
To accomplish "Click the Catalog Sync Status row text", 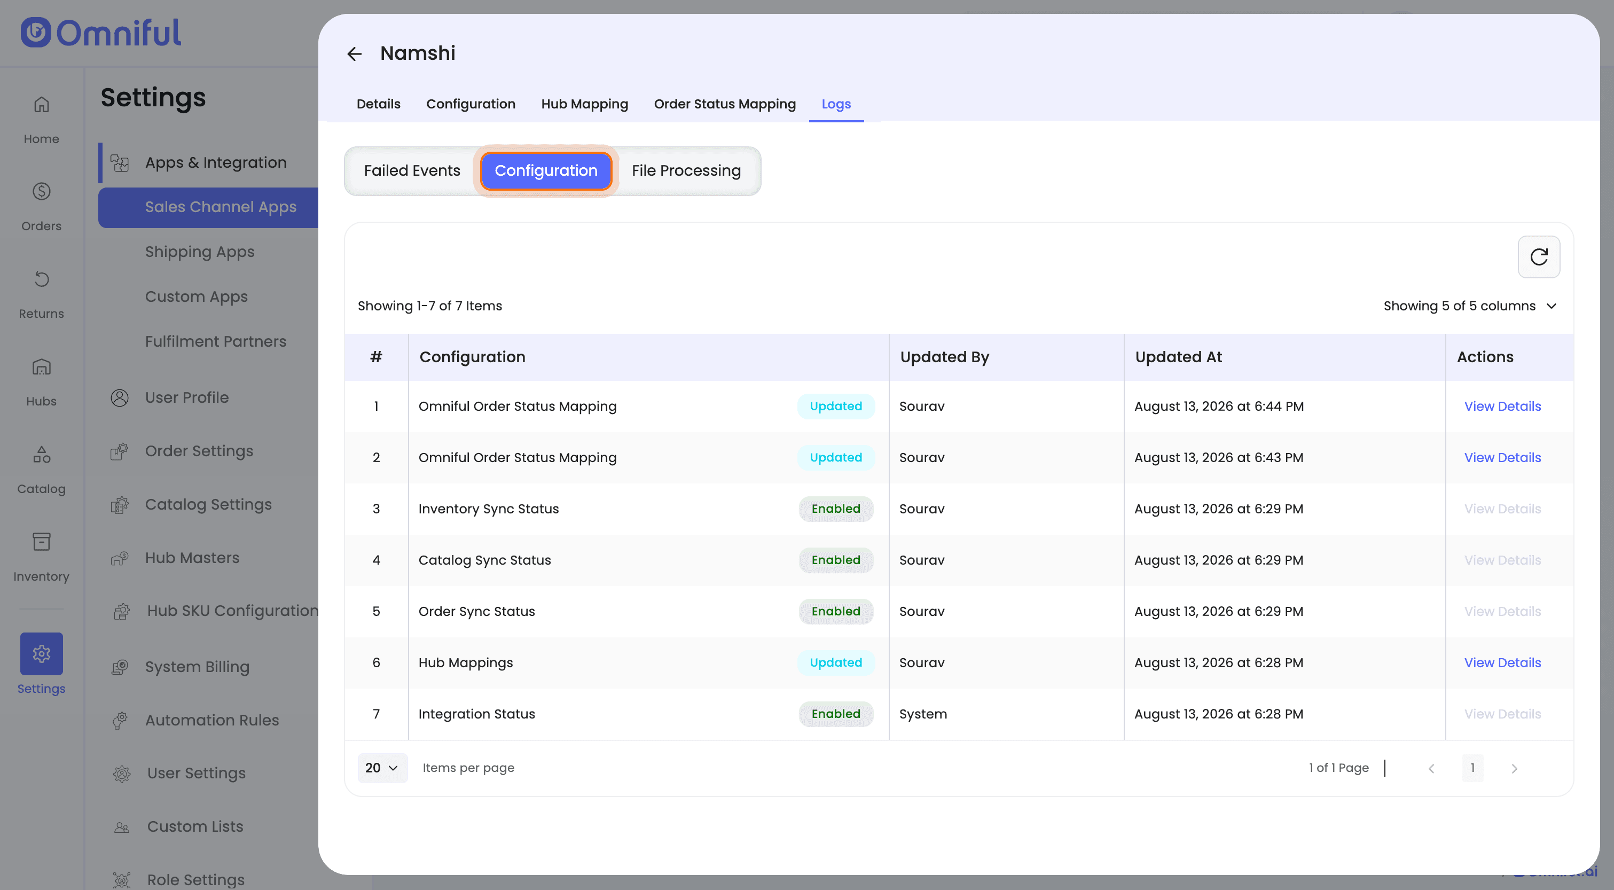I will pos(485,560).
